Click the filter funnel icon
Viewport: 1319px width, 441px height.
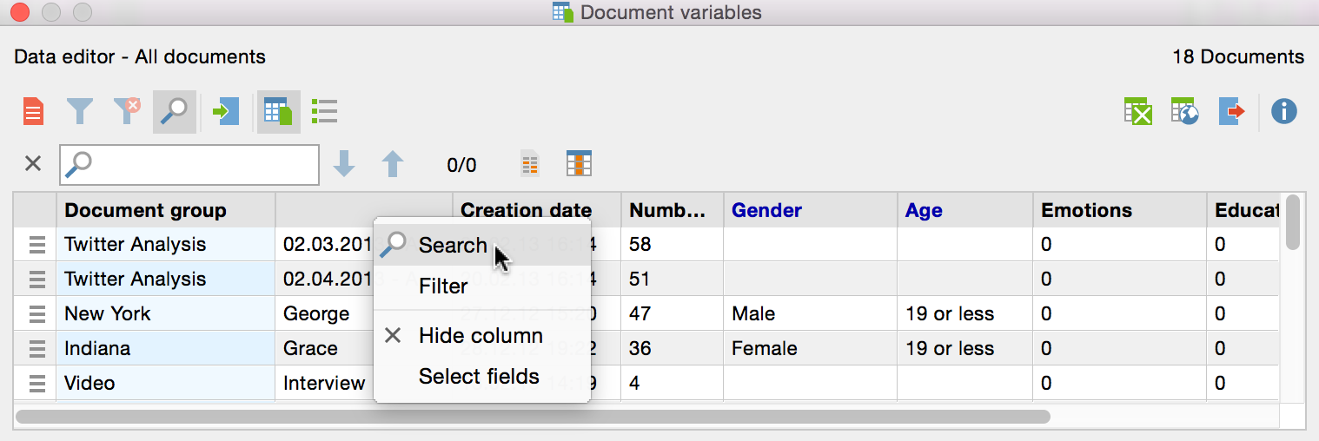tap(80, 112)
